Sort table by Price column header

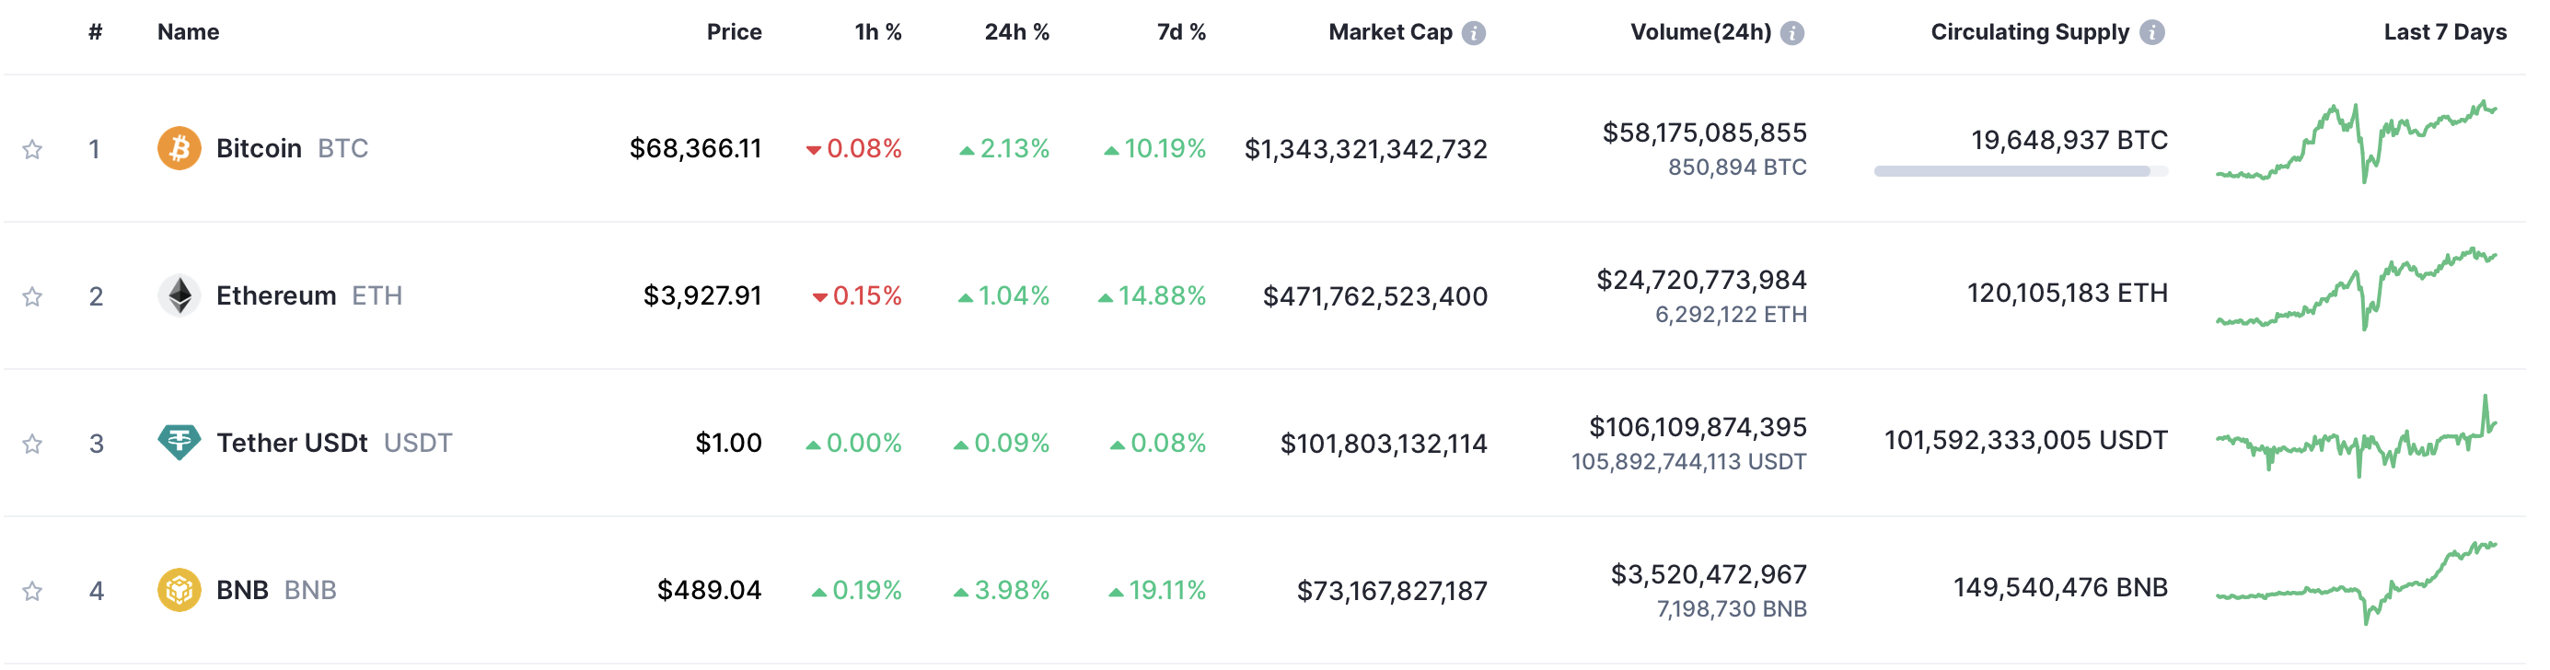(x=734, y=31)
